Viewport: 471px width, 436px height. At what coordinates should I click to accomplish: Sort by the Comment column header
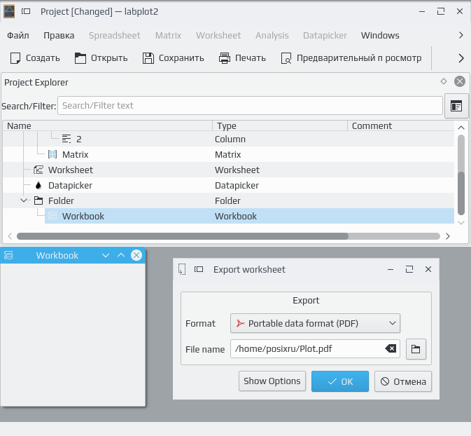(400, 125)
